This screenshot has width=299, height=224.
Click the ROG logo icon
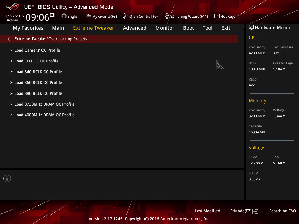(13, 6)
